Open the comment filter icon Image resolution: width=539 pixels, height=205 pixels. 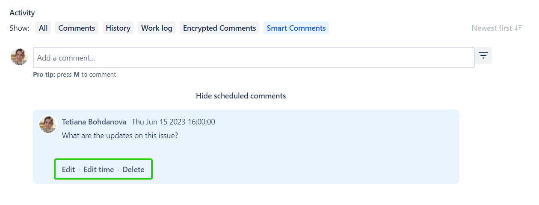click(483, 56)
